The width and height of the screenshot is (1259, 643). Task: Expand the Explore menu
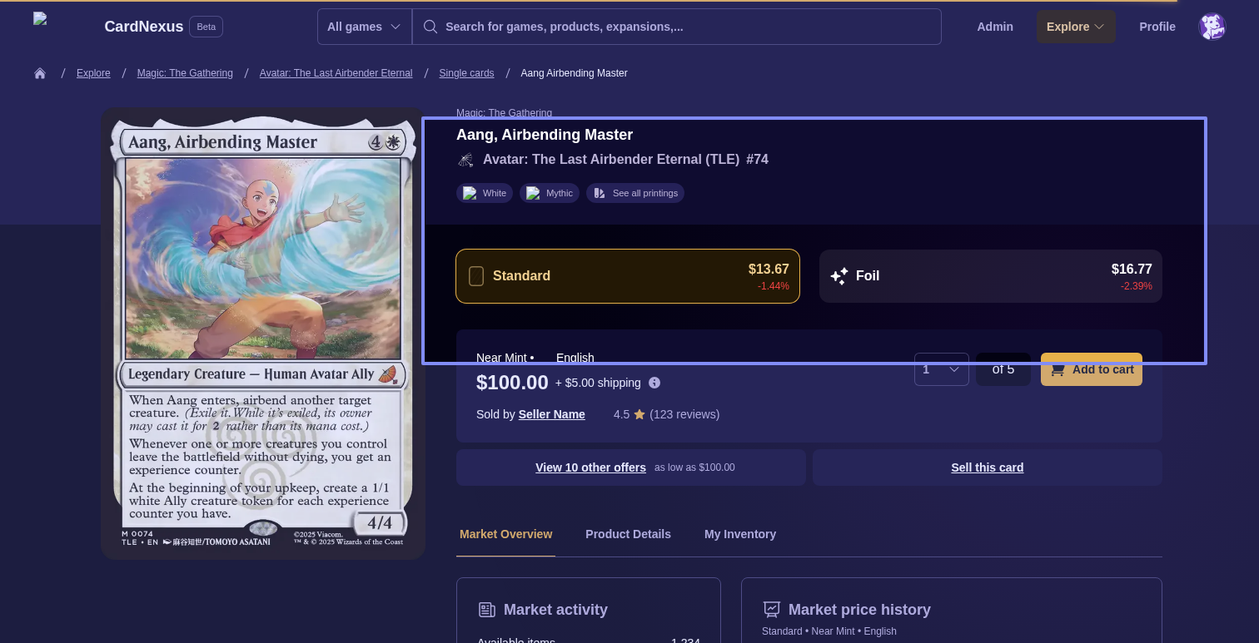tap(1076, 27)
